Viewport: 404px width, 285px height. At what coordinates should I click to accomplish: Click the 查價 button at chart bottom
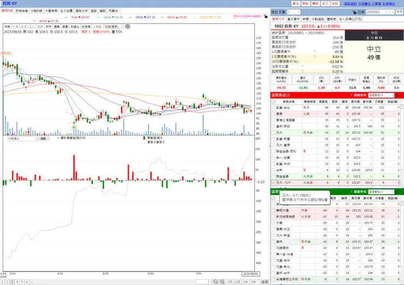[x=265, y=282]
